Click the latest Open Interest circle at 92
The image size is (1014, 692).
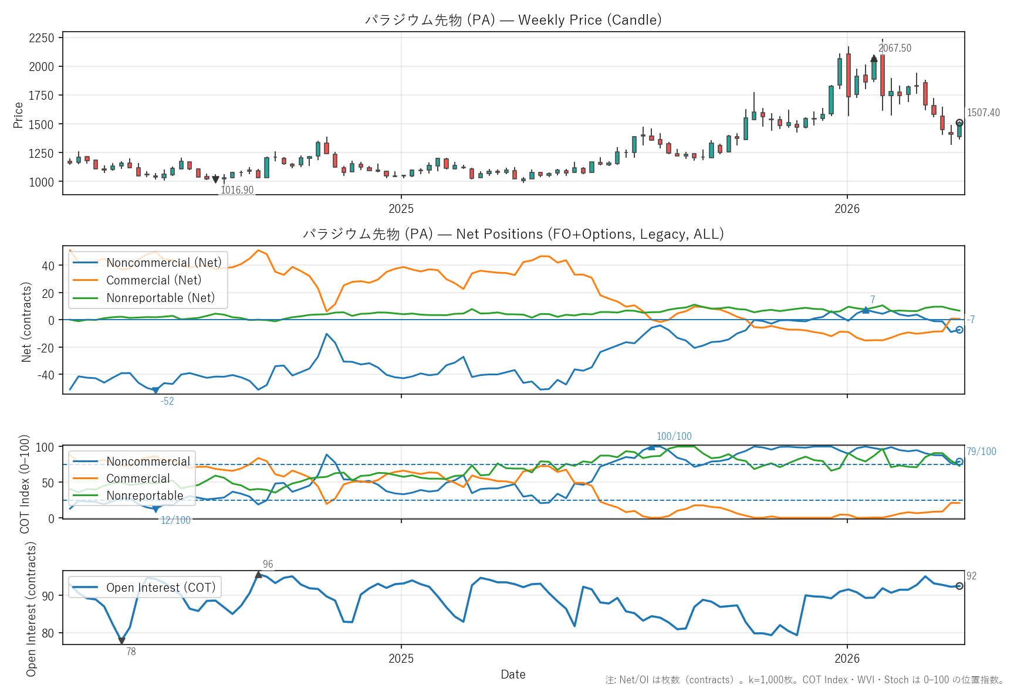[x=959, y=586]
